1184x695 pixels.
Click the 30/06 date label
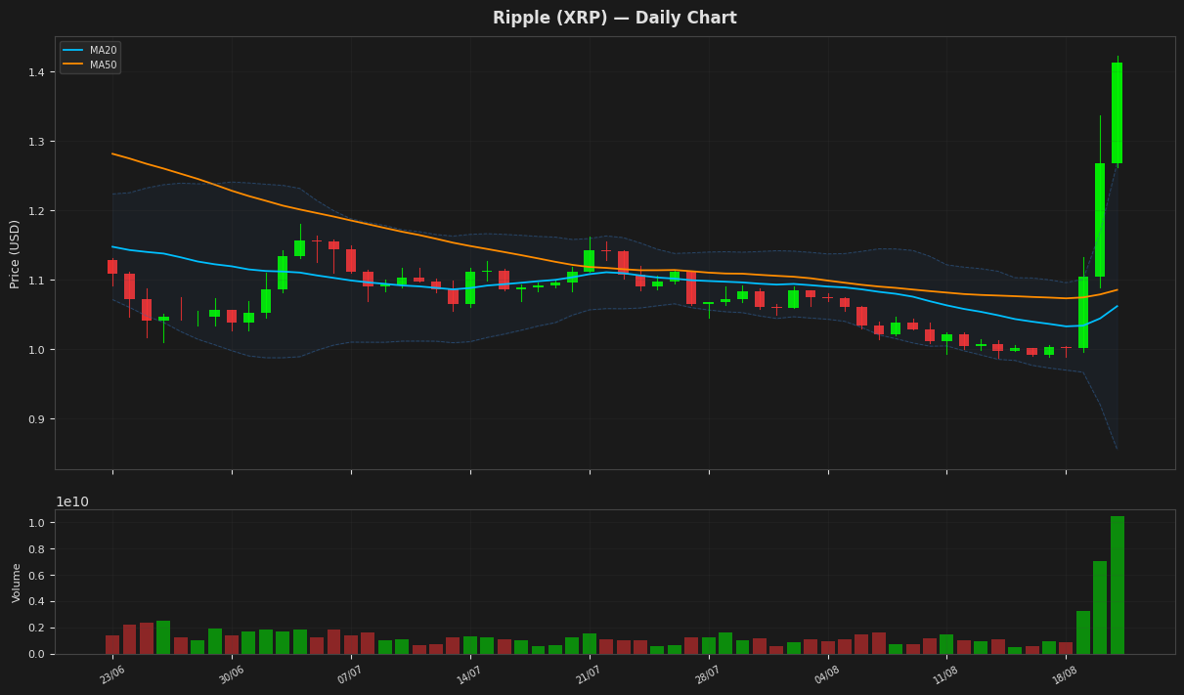click(231, 673)
